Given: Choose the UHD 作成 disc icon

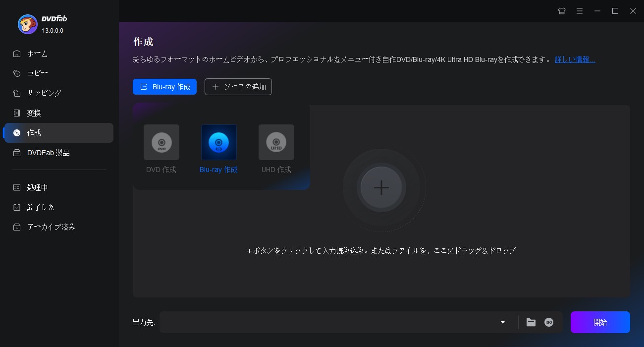Looking at the screenshot, I should 276,142.
